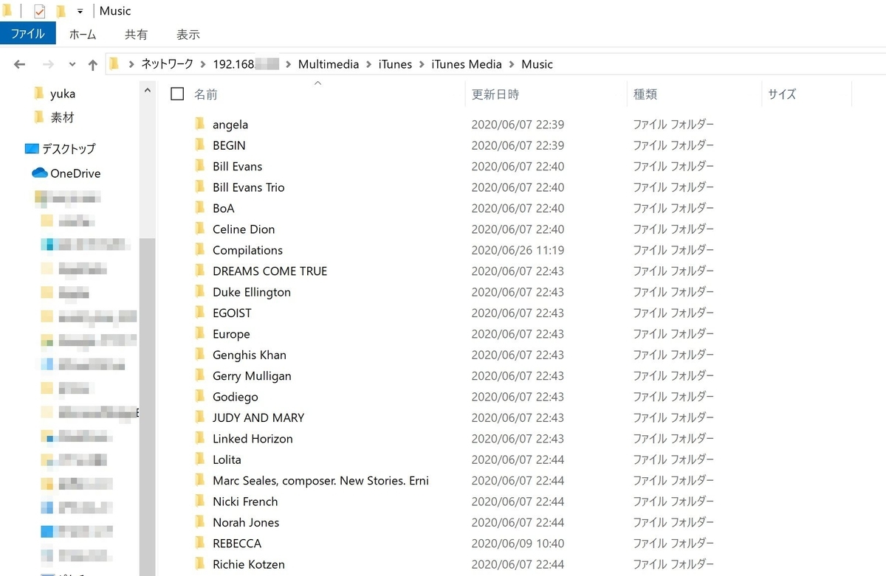Viewport: 886px width, 576px height.
Task: Go forward with the right arrow button
Action: pyautogui.click(x=48, y=65)
